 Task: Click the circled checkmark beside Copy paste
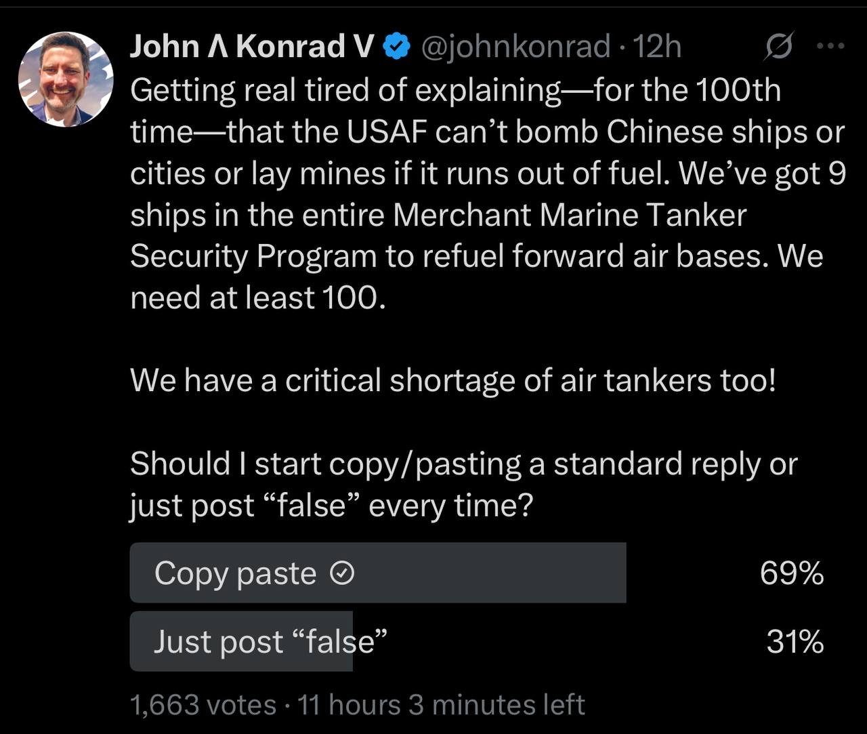point(342,574)
